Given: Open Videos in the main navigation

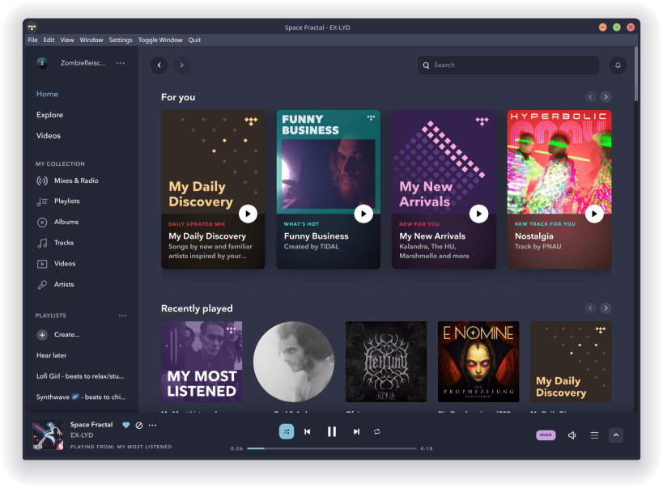Looking at the screenshot, I should [49, 136].
